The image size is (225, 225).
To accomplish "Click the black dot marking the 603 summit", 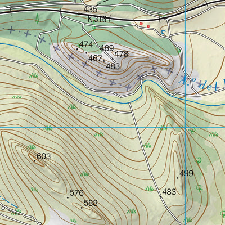I will (34, 161).
